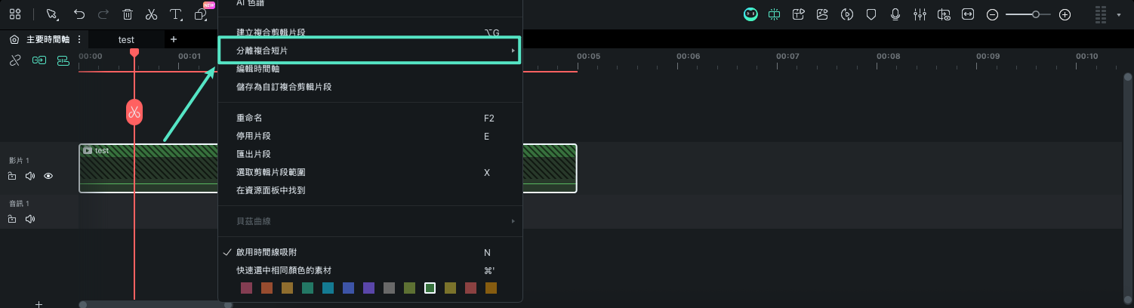Pick the purple color swatch
1134x308 pixels.
[x=368, y=288]
